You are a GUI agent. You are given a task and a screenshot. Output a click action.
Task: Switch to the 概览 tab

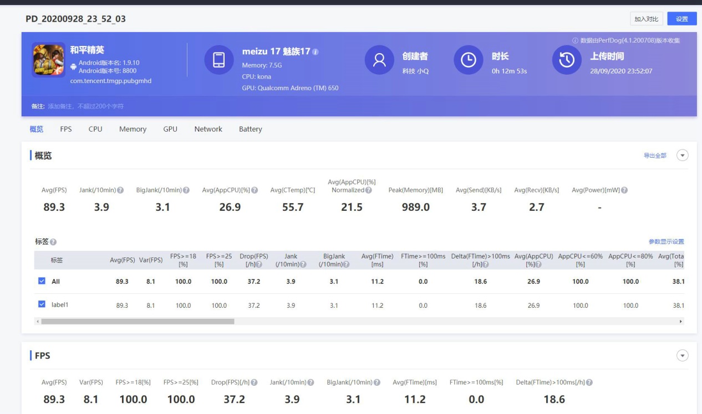tap(36, 129)
